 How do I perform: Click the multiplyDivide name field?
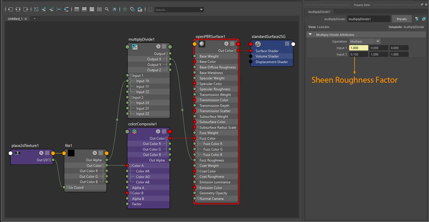point(369,19)
